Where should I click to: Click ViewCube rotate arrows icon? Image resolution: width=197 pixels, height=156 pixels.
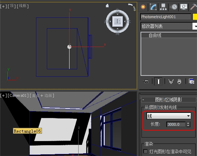pos(132,7)
